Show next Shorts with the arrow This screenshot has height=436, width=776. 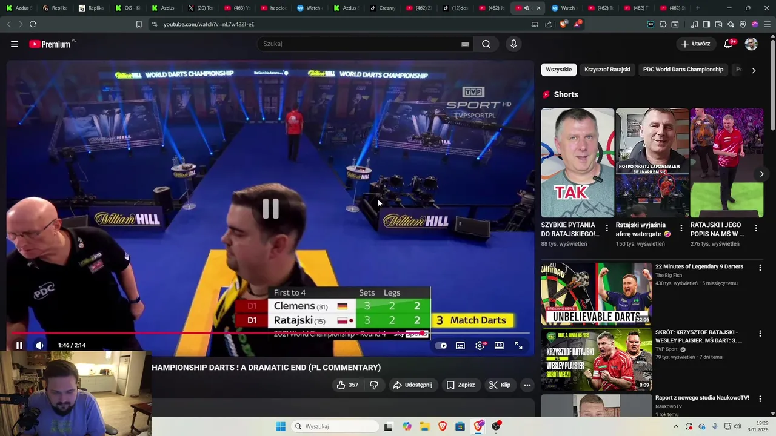click(x=762, y=174)
